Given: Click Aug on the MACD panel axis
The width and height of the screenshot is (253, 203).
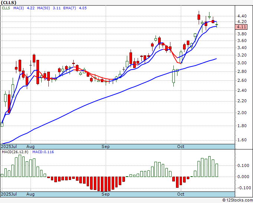Looking at the screenshot, I should pos(31,194).
